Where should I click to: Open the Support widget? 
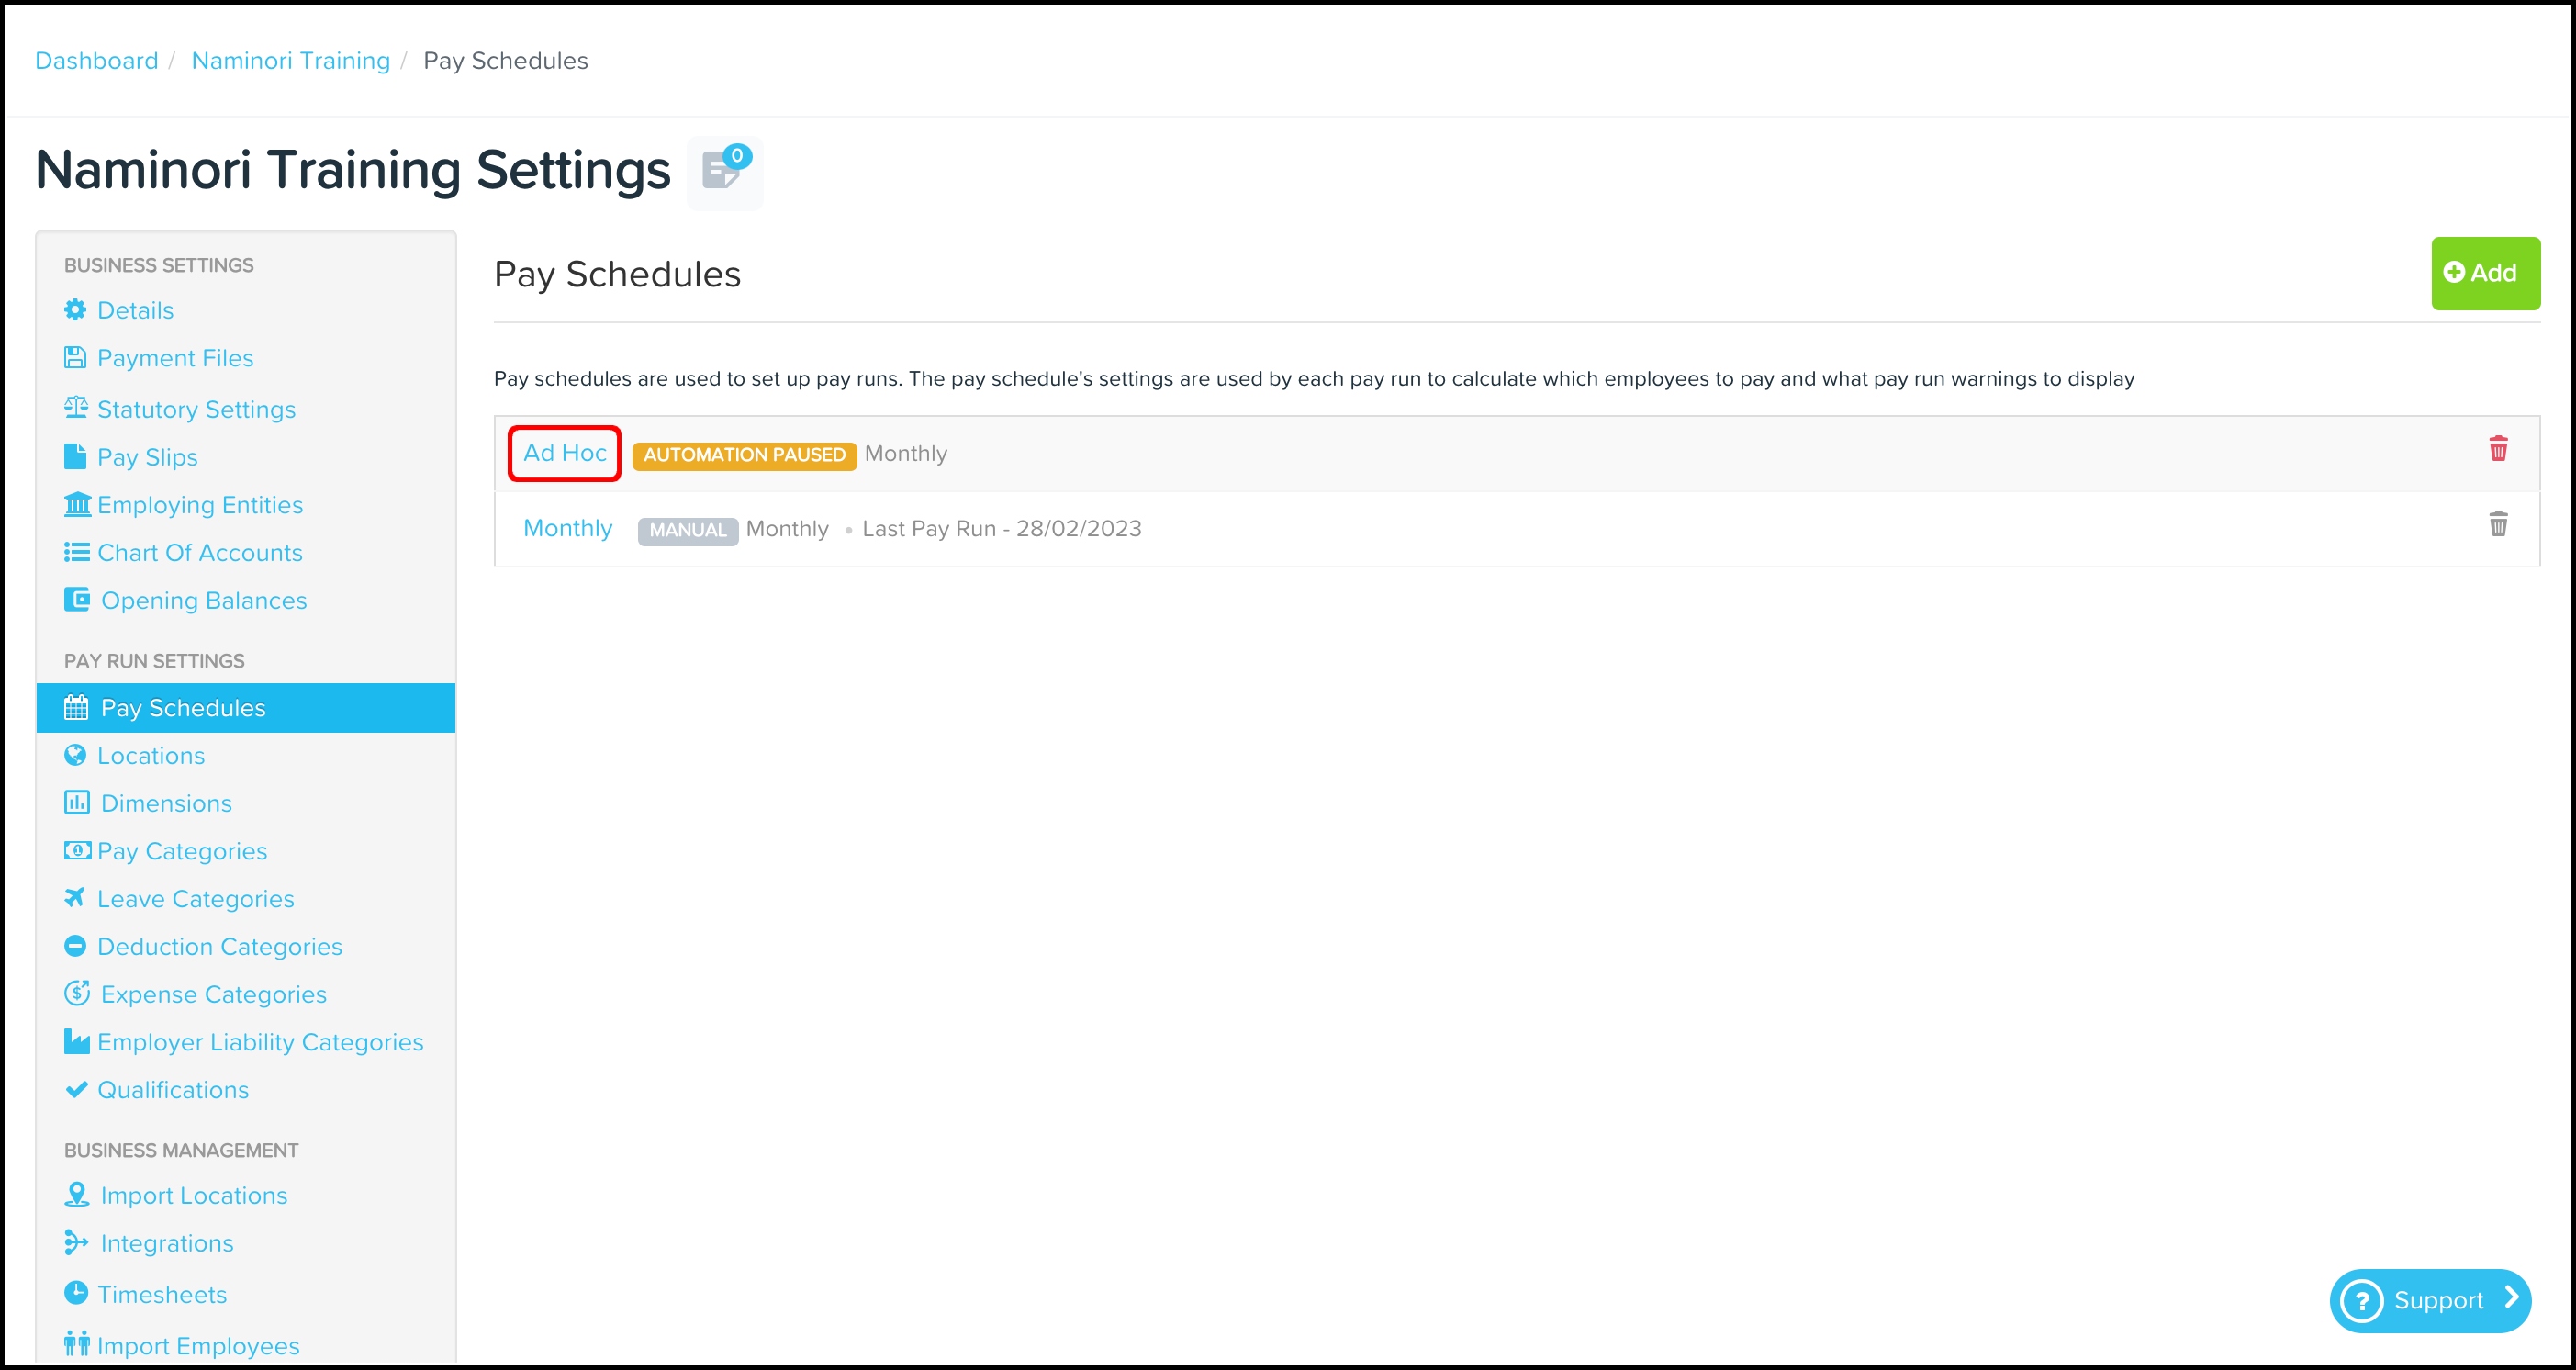click(x=2428, y=1300)
